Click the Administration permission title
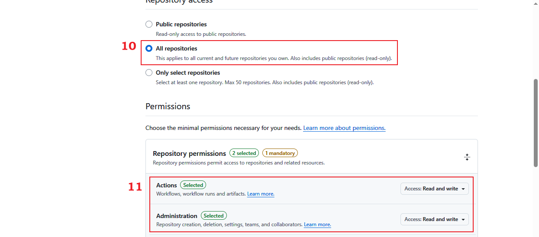539x237 pixels. pos(177,216)
